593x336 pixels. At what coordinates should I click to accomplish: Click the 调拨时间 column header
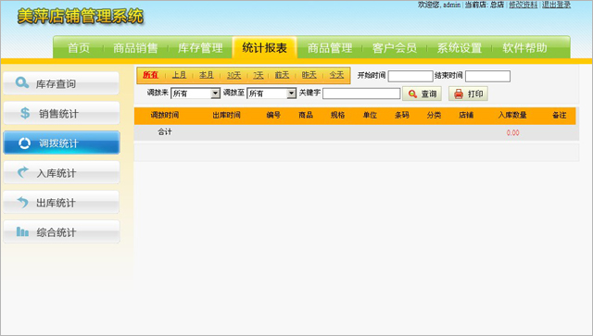[x=165, y=115]
